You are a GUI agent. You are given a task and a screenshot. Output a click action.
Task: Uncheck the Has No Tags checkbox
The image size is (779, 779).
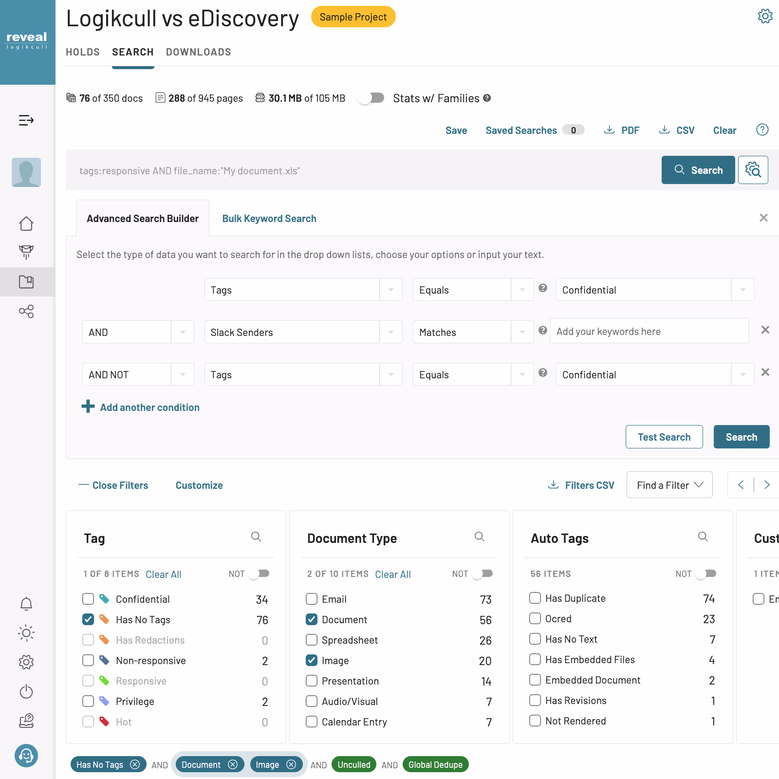coord(88,619)
